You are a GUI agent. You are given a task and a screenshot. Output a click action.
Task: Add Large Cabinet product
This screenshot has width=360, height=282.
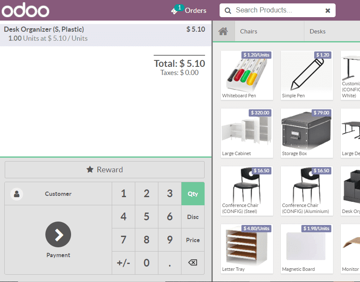tap(247, 133)
